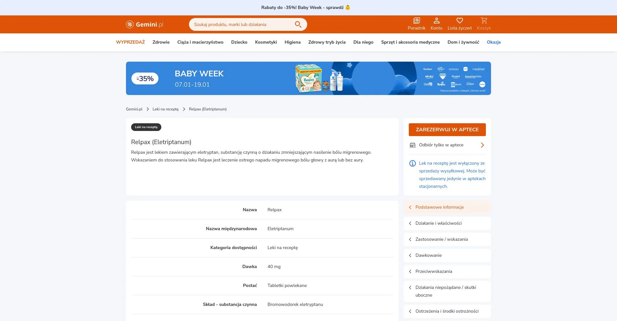Click the Kategoria dostępności label

pyautogui.click(x=233, y=248)
